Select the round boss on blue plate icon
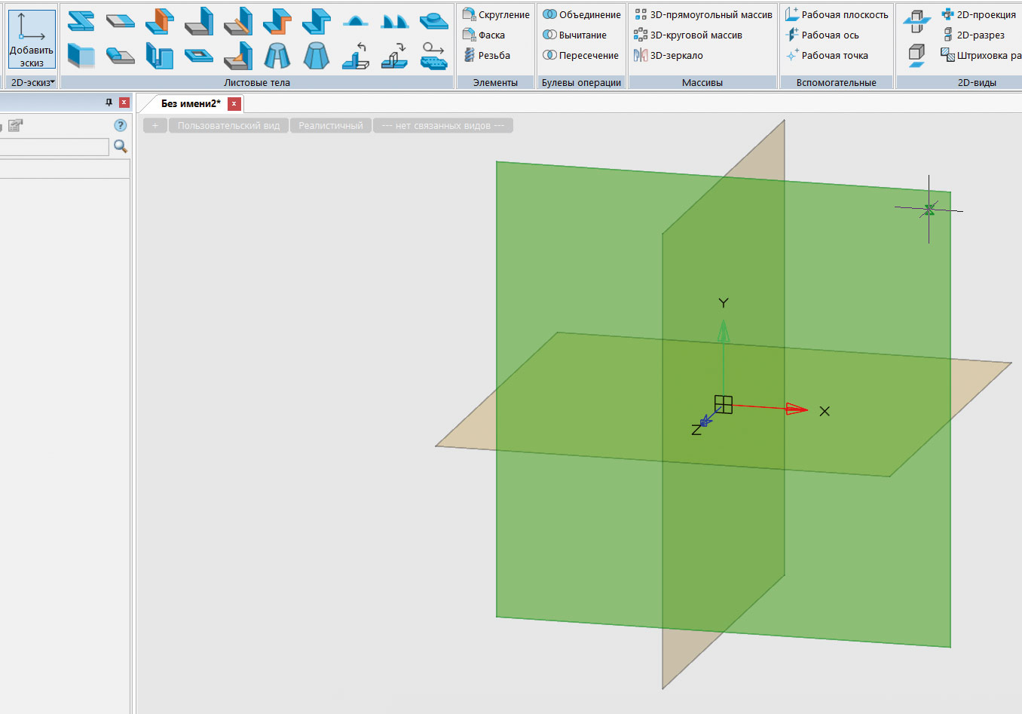This screenshot has width=1022, height=714. click(x=433, y=21)
